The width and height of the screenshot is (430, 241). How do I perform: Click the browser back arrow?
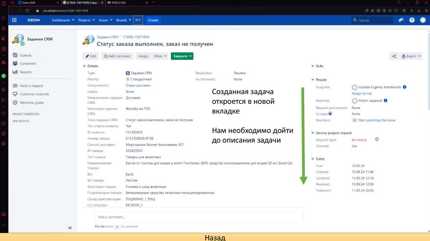[x=12, y=10]
